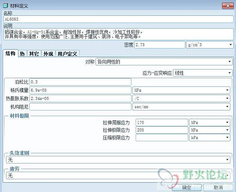Click the 拉伸屈服应力 field with 170

(x=162, y=122)
